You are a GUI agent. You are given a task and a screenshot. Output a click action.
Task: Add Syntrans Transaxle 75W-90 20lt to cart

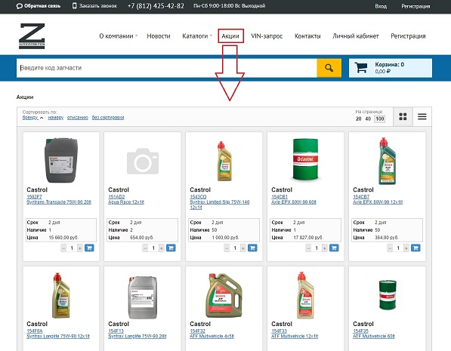pyautogui.click(x=89, y=248)
